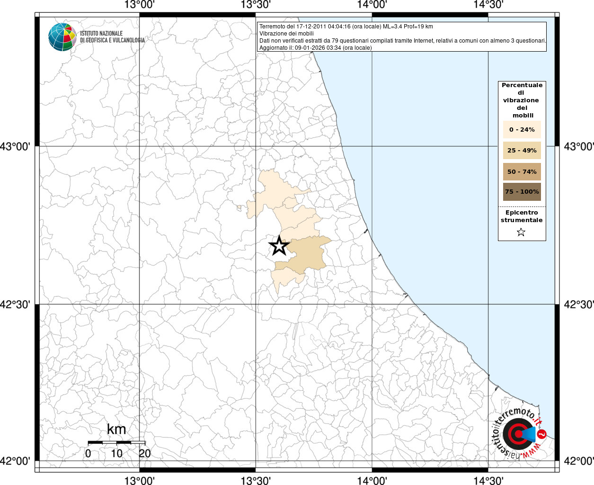Click the darker tan municipality beside the epicenter
Viewport: 594px width, 485px height.
click(x=307, y=256)
